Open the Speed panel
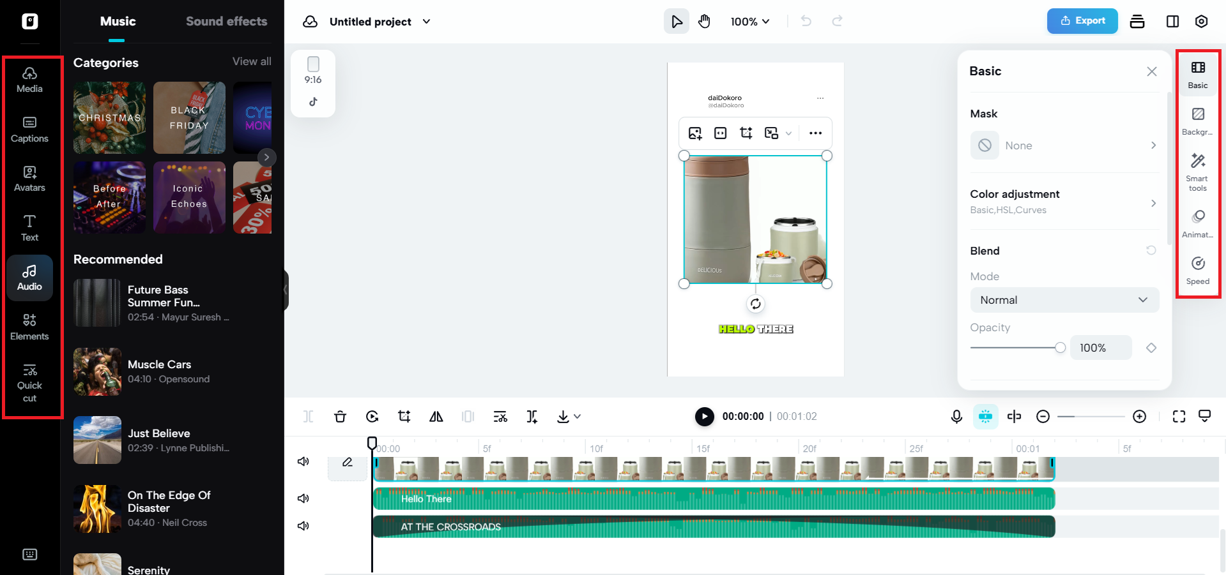Viewport: 1226px width, 575px height. pyautogui.click(x=1198, y=271)
